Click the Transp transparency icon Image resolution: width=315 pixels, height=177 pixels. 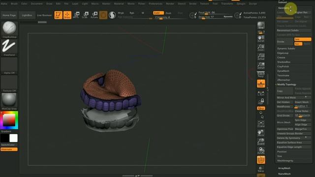pyautogui.click(x=261, y=169)
